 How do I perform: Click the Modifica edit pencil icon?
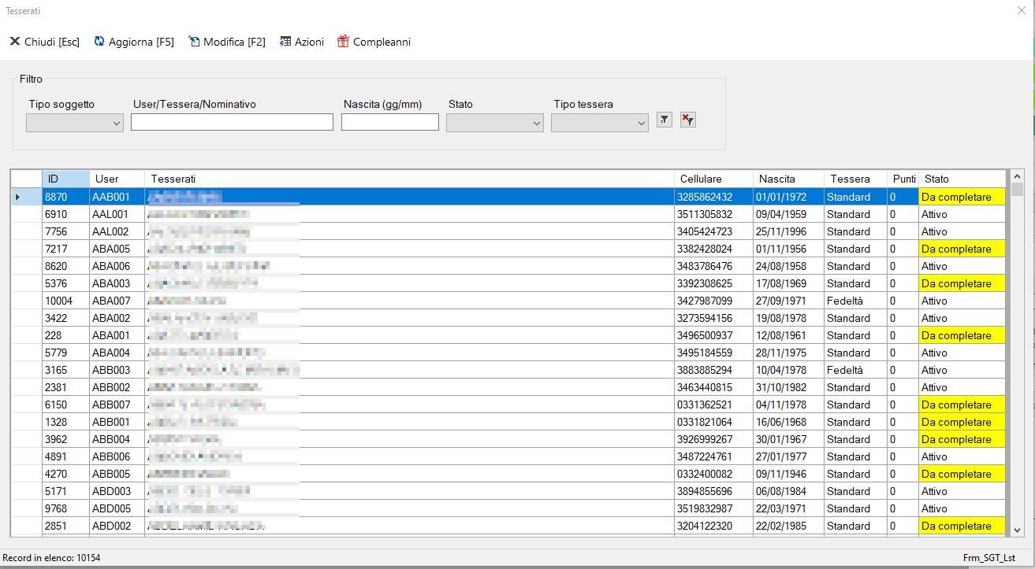(x=194, y=42)
